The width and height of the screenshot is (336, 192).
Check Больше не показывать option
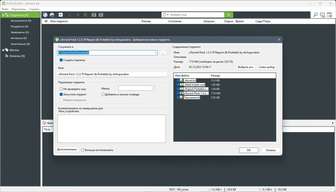tap(83, 150)
